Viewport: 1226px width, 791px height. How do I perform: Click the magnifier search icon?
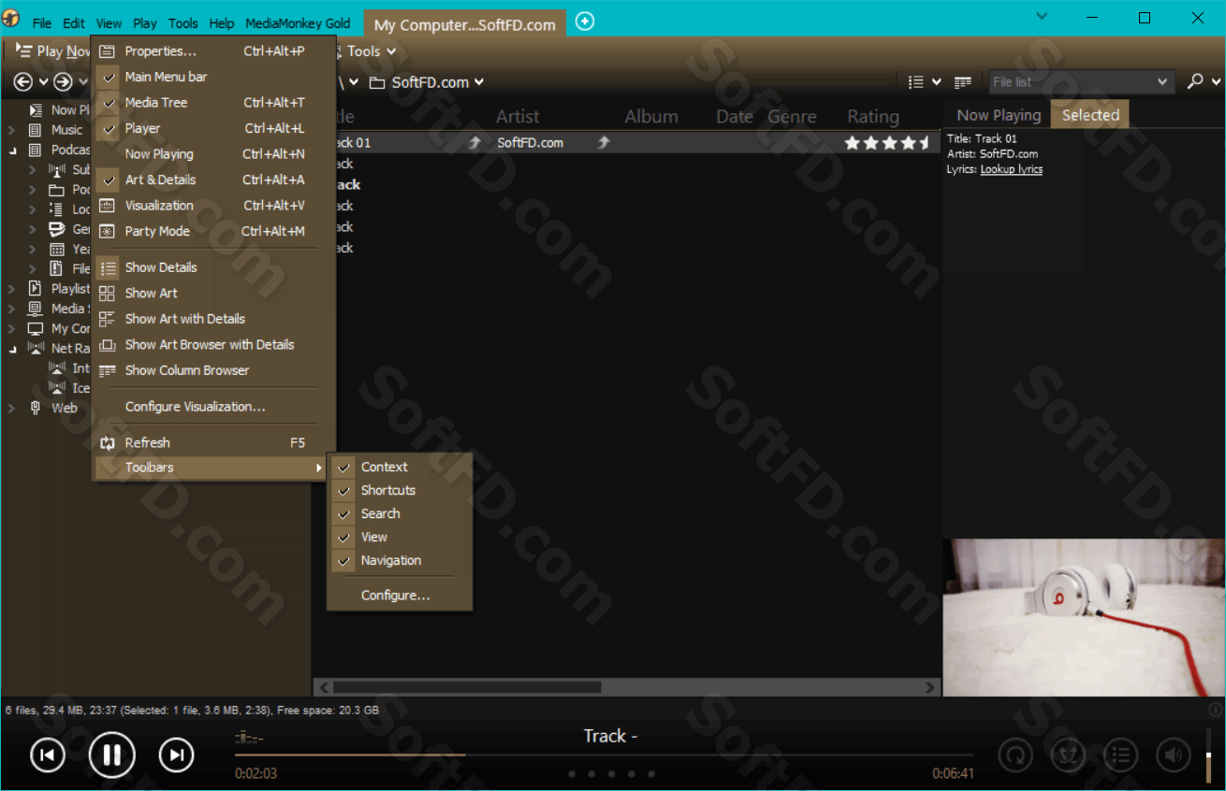click(x=1194, y=81)
